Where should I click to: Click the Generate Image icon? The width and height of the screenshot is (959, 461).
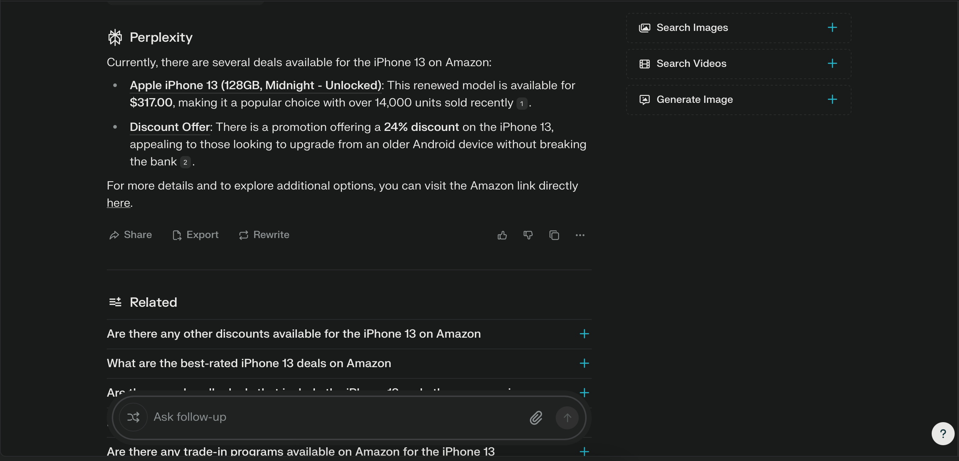(644, 100)
